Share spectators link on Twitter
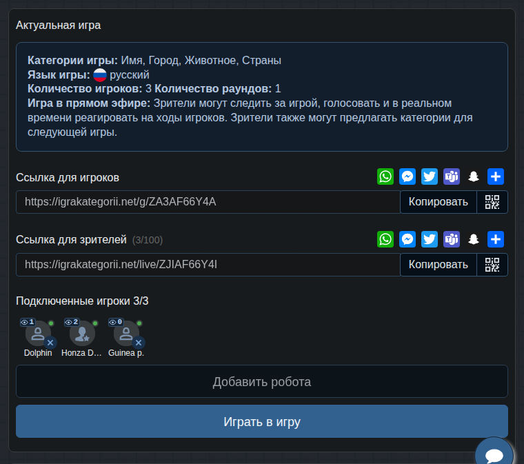The image size is (524, 464). tap(430, 239)
